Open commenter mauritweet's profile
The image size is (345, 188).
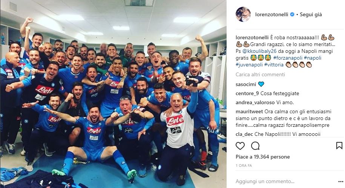coord(249,112)
